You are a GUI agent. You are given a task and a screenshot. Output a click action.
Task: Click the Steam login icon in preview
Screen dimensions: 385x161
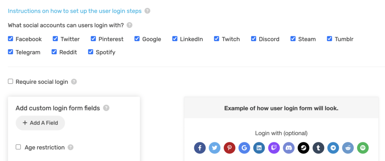coord(303,148)
